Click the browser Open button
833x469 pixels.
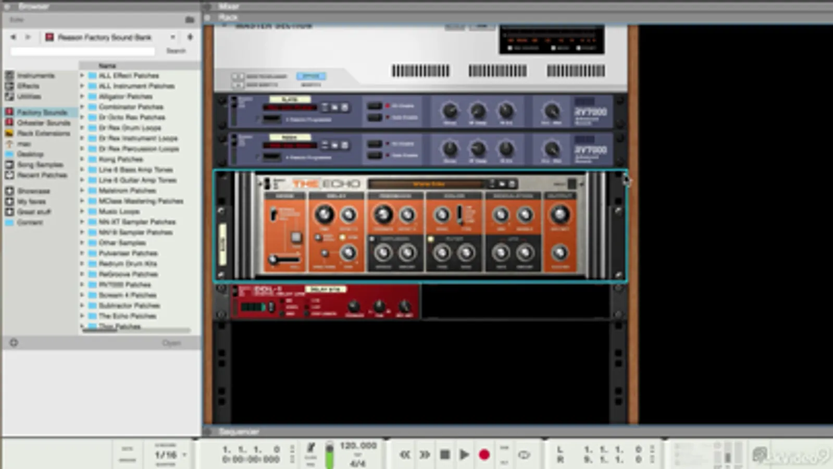[171, 343]
